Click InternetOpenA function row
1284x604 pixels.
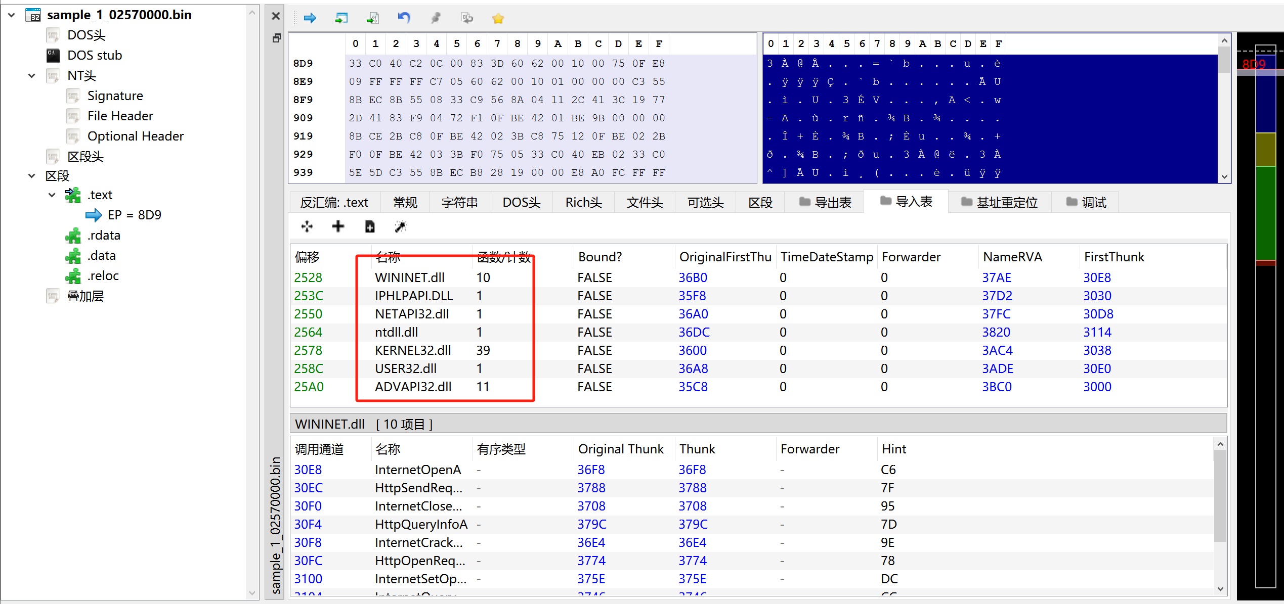coord(751,470)
